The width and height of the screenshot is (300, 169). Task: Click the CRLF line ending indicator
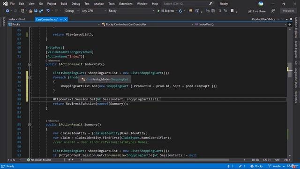click(x=287, y=160)
